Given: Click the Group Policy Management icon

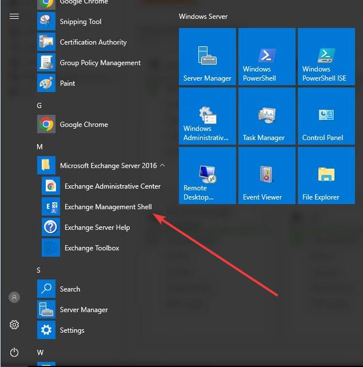Looking at the screenshot, I should pyautogui.click(x=46, y=62).
